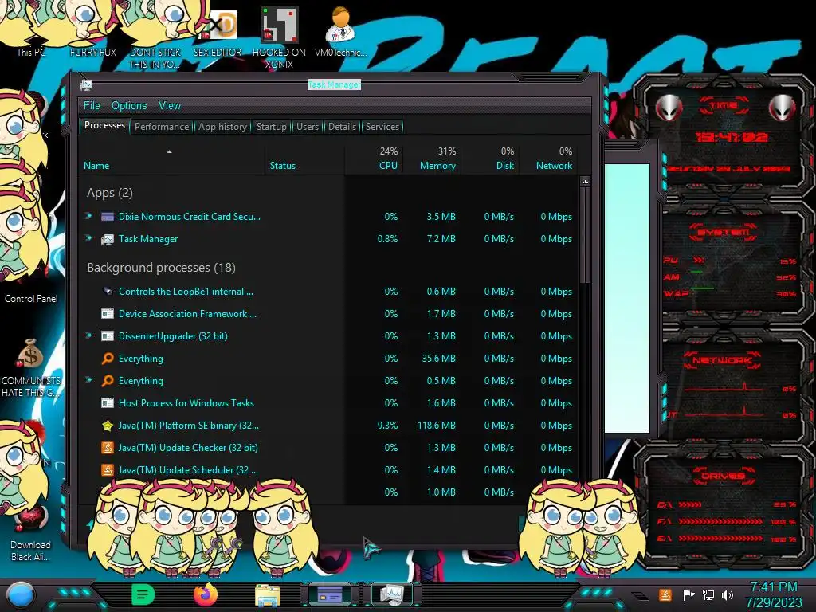Click the Java Update Scheduler icon
The image size is (816, 612).
click(108, 470)
